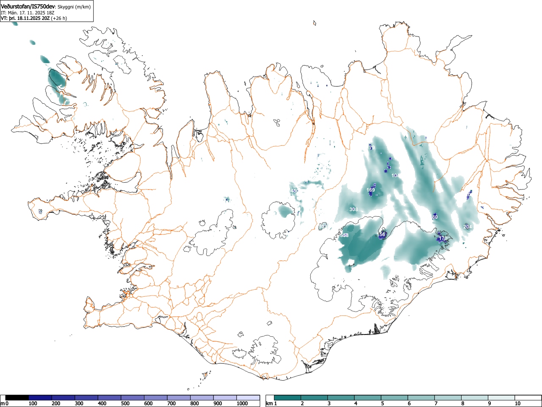The image size is (542, 407).
Task: Click the '800' tick label in meter legend
Action: tap(194, 404)
